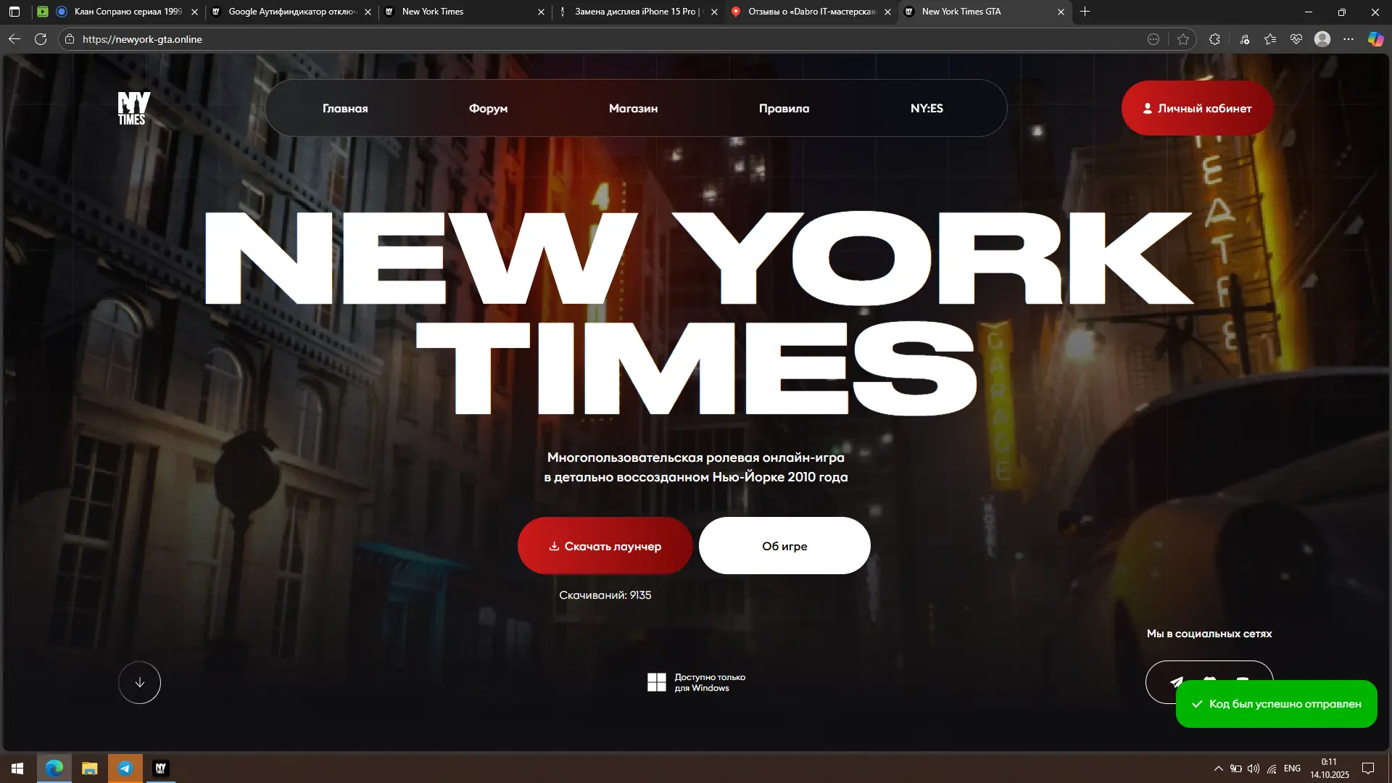Open the Магазин navigation item

point(633,108)
